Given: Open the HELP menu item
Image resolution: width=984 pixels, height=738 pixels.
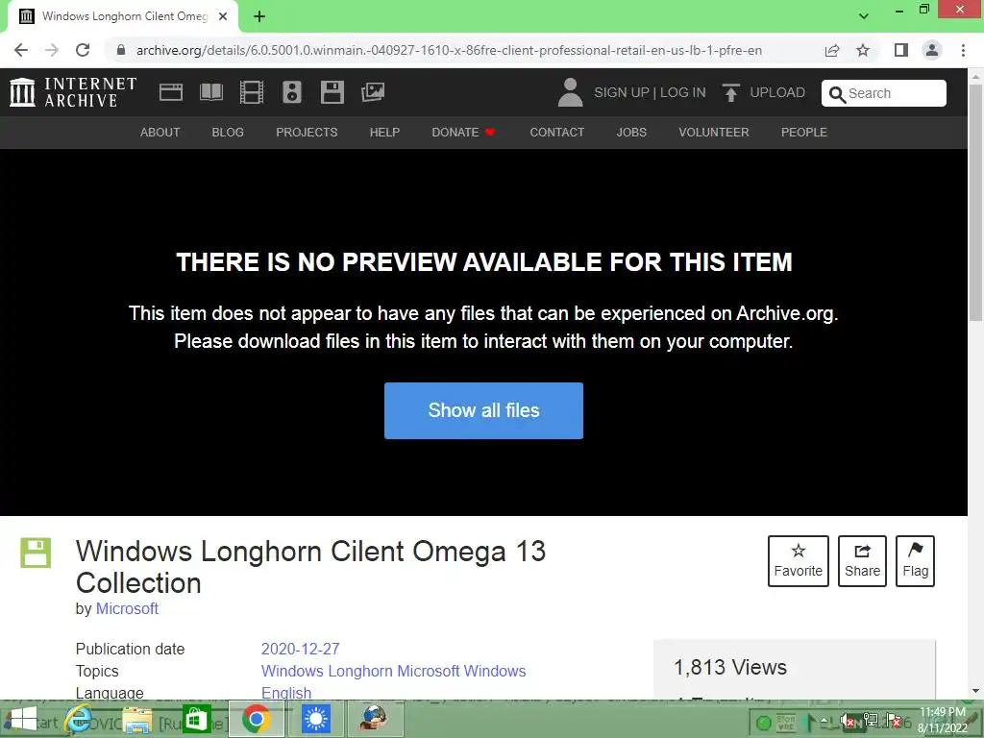Looking at the screenshot, I should 384,133.
